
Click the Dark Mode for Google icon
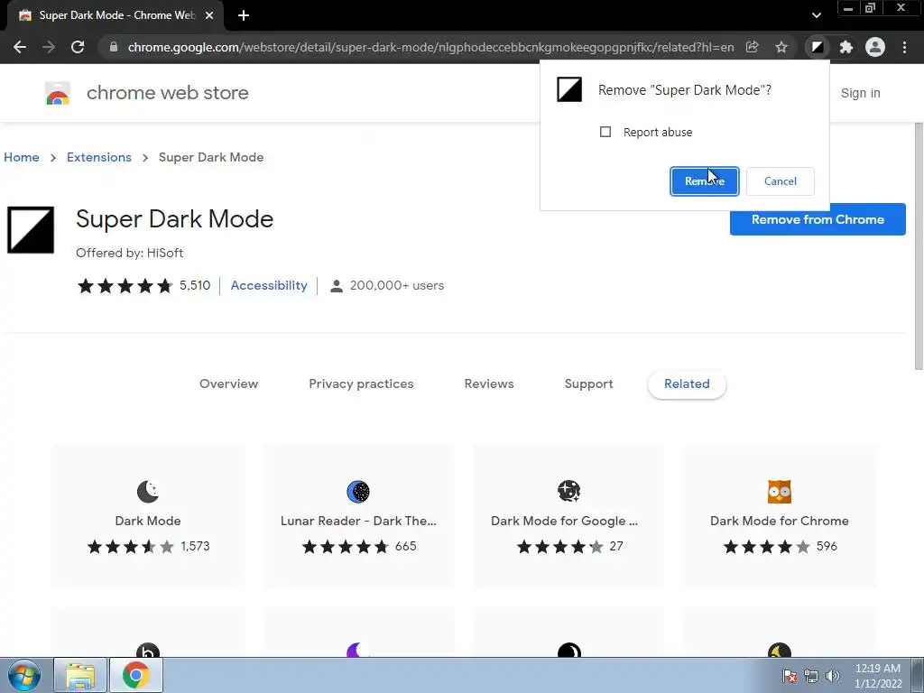coord(568,491)
